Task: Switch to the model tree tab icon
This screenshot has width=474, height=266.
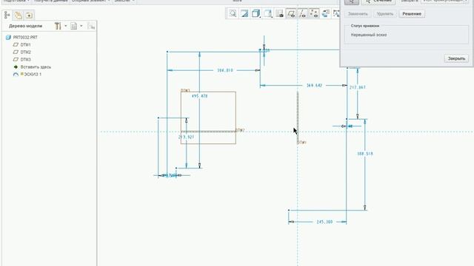Action: 7,15
